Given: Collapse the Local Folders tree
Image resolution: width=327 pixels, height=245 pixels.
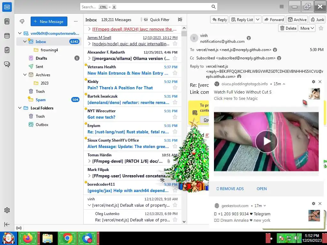Looking at the screenshot, I should 20,108.
